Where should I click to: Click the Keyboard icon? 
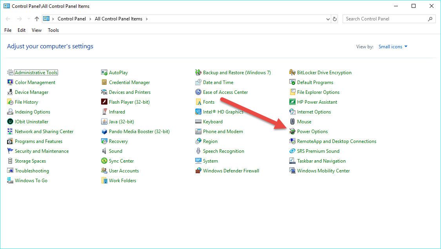point(198,122)
